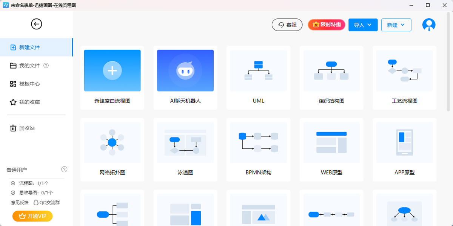The height and width of the screenshot is (226, 453).
Task: Select the 工艺流程图 template icon
Action: (x=405, y=71)
